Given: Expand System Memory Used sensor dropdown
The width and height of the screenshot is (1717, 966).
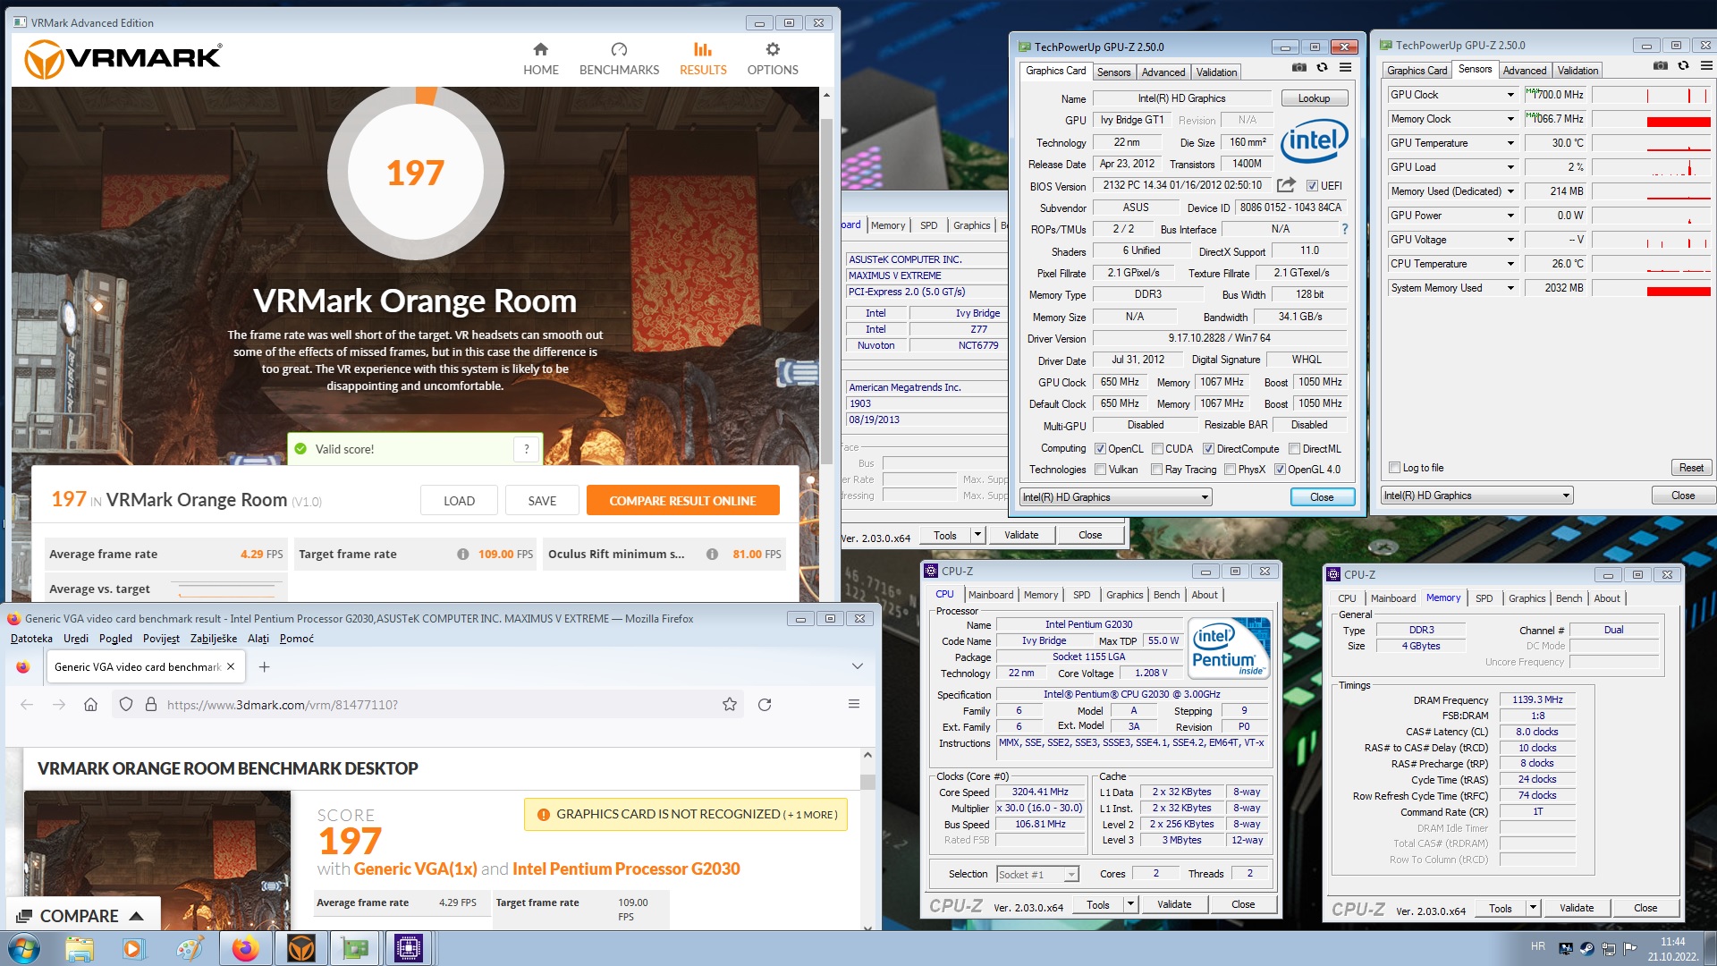Looking at the screenshot, I should pyautogui.click(x=1510, y=288).
